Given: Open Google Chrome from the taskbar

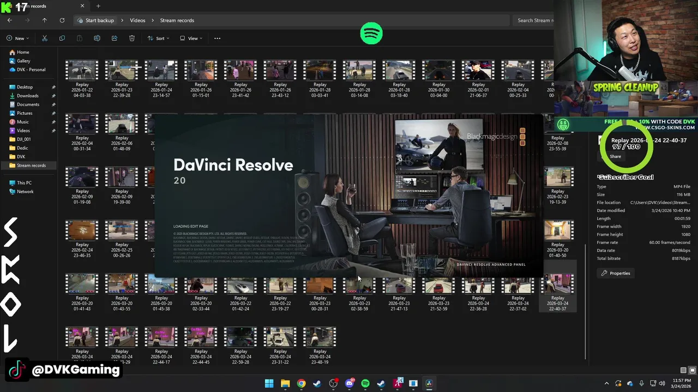Looking at the screenshot, I should point(301,383).
